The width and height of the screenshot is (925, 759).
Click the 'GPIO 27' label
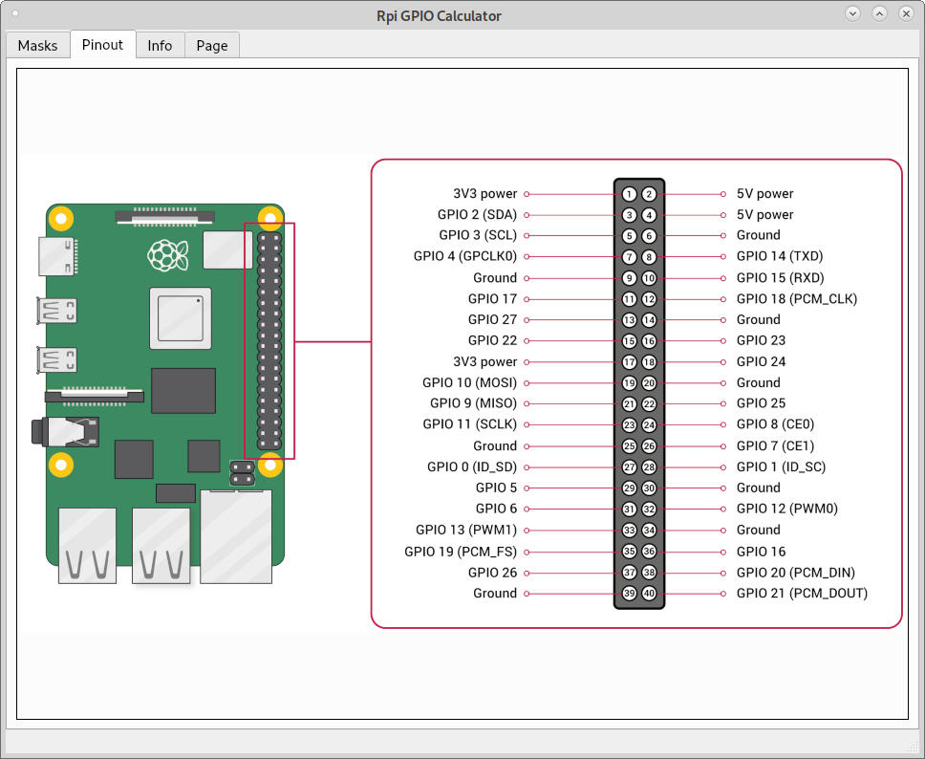pos(492,320)
